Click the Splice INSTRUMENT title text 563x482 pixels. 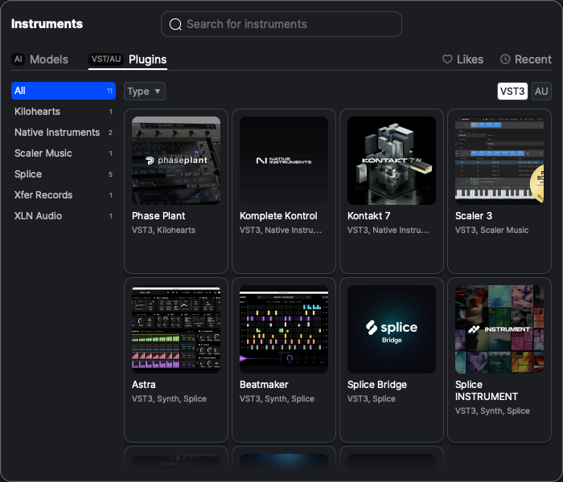tap(486, 390)
